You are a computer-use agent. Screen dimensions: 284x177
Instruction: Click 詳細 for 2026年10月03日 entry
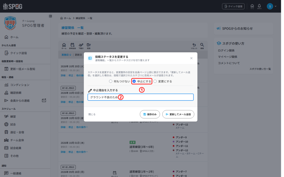[x=63, y=102]
